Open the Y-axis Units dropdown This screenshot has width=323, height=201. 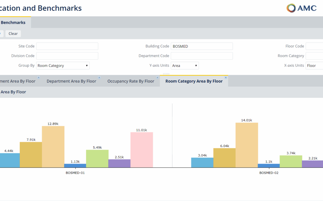point(185,66)
